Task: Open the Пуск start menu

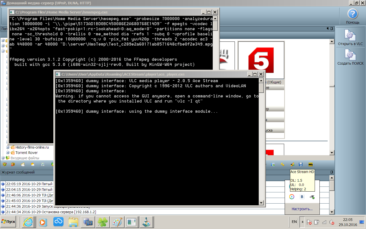Action: [8, 222]
